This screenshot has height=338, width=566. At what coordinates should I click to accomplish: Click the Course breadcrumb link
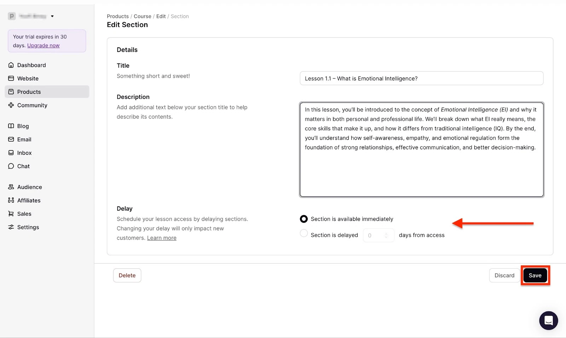tap(143, 16)
